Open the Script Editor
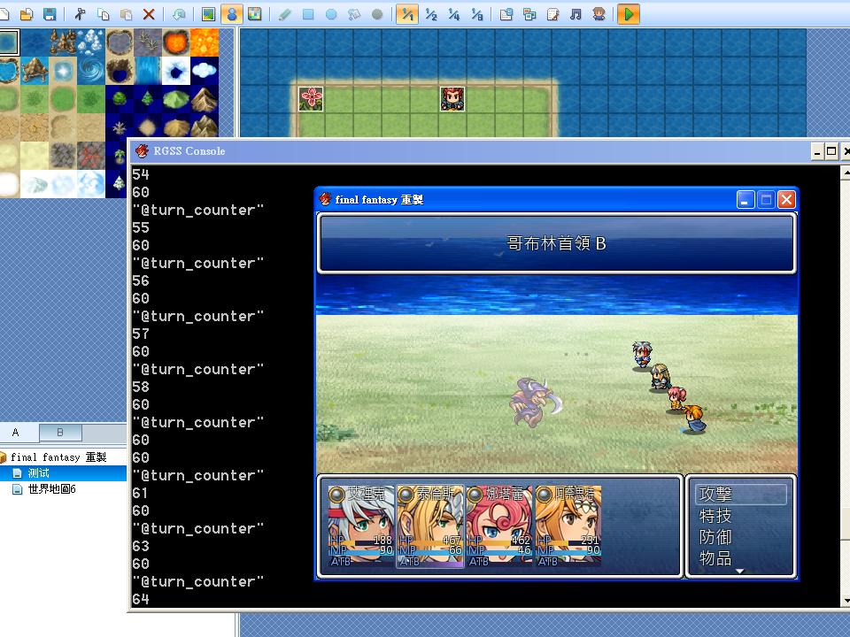 click(x=552, y=14)
